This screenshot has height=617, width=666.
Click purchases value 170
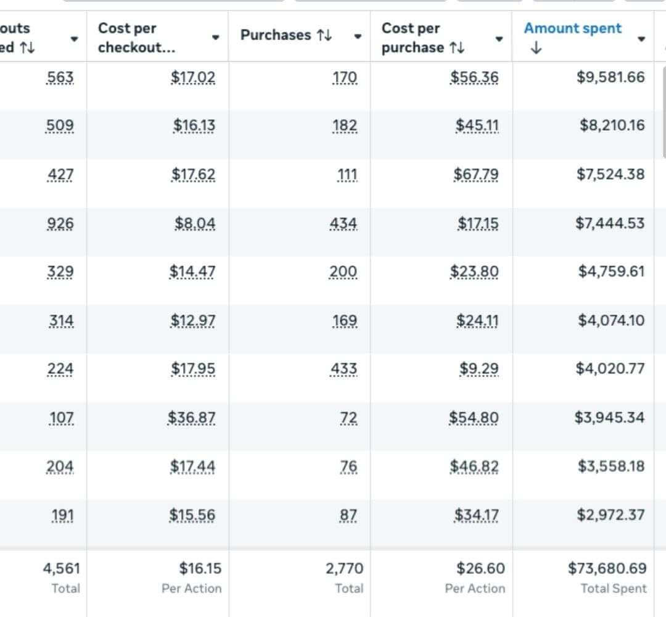[x=345, y=78]
